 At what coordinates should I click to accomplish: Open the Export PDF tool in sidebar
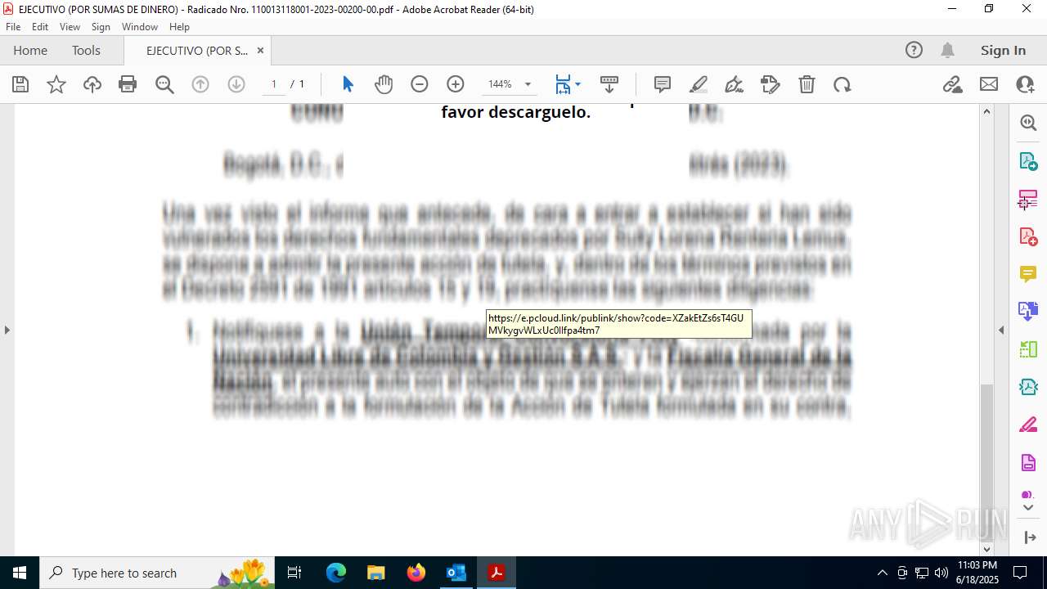tap(1028, 160)
